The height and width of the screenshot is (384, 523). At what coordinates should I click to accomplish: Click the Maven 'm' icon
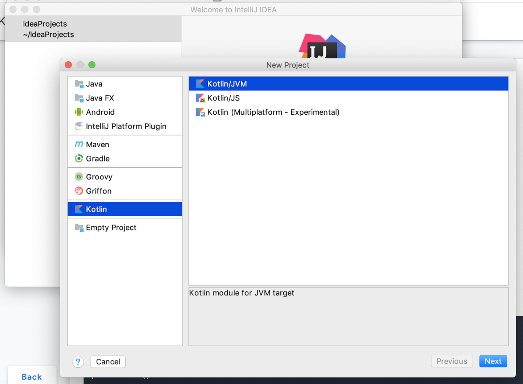(79, 144)
